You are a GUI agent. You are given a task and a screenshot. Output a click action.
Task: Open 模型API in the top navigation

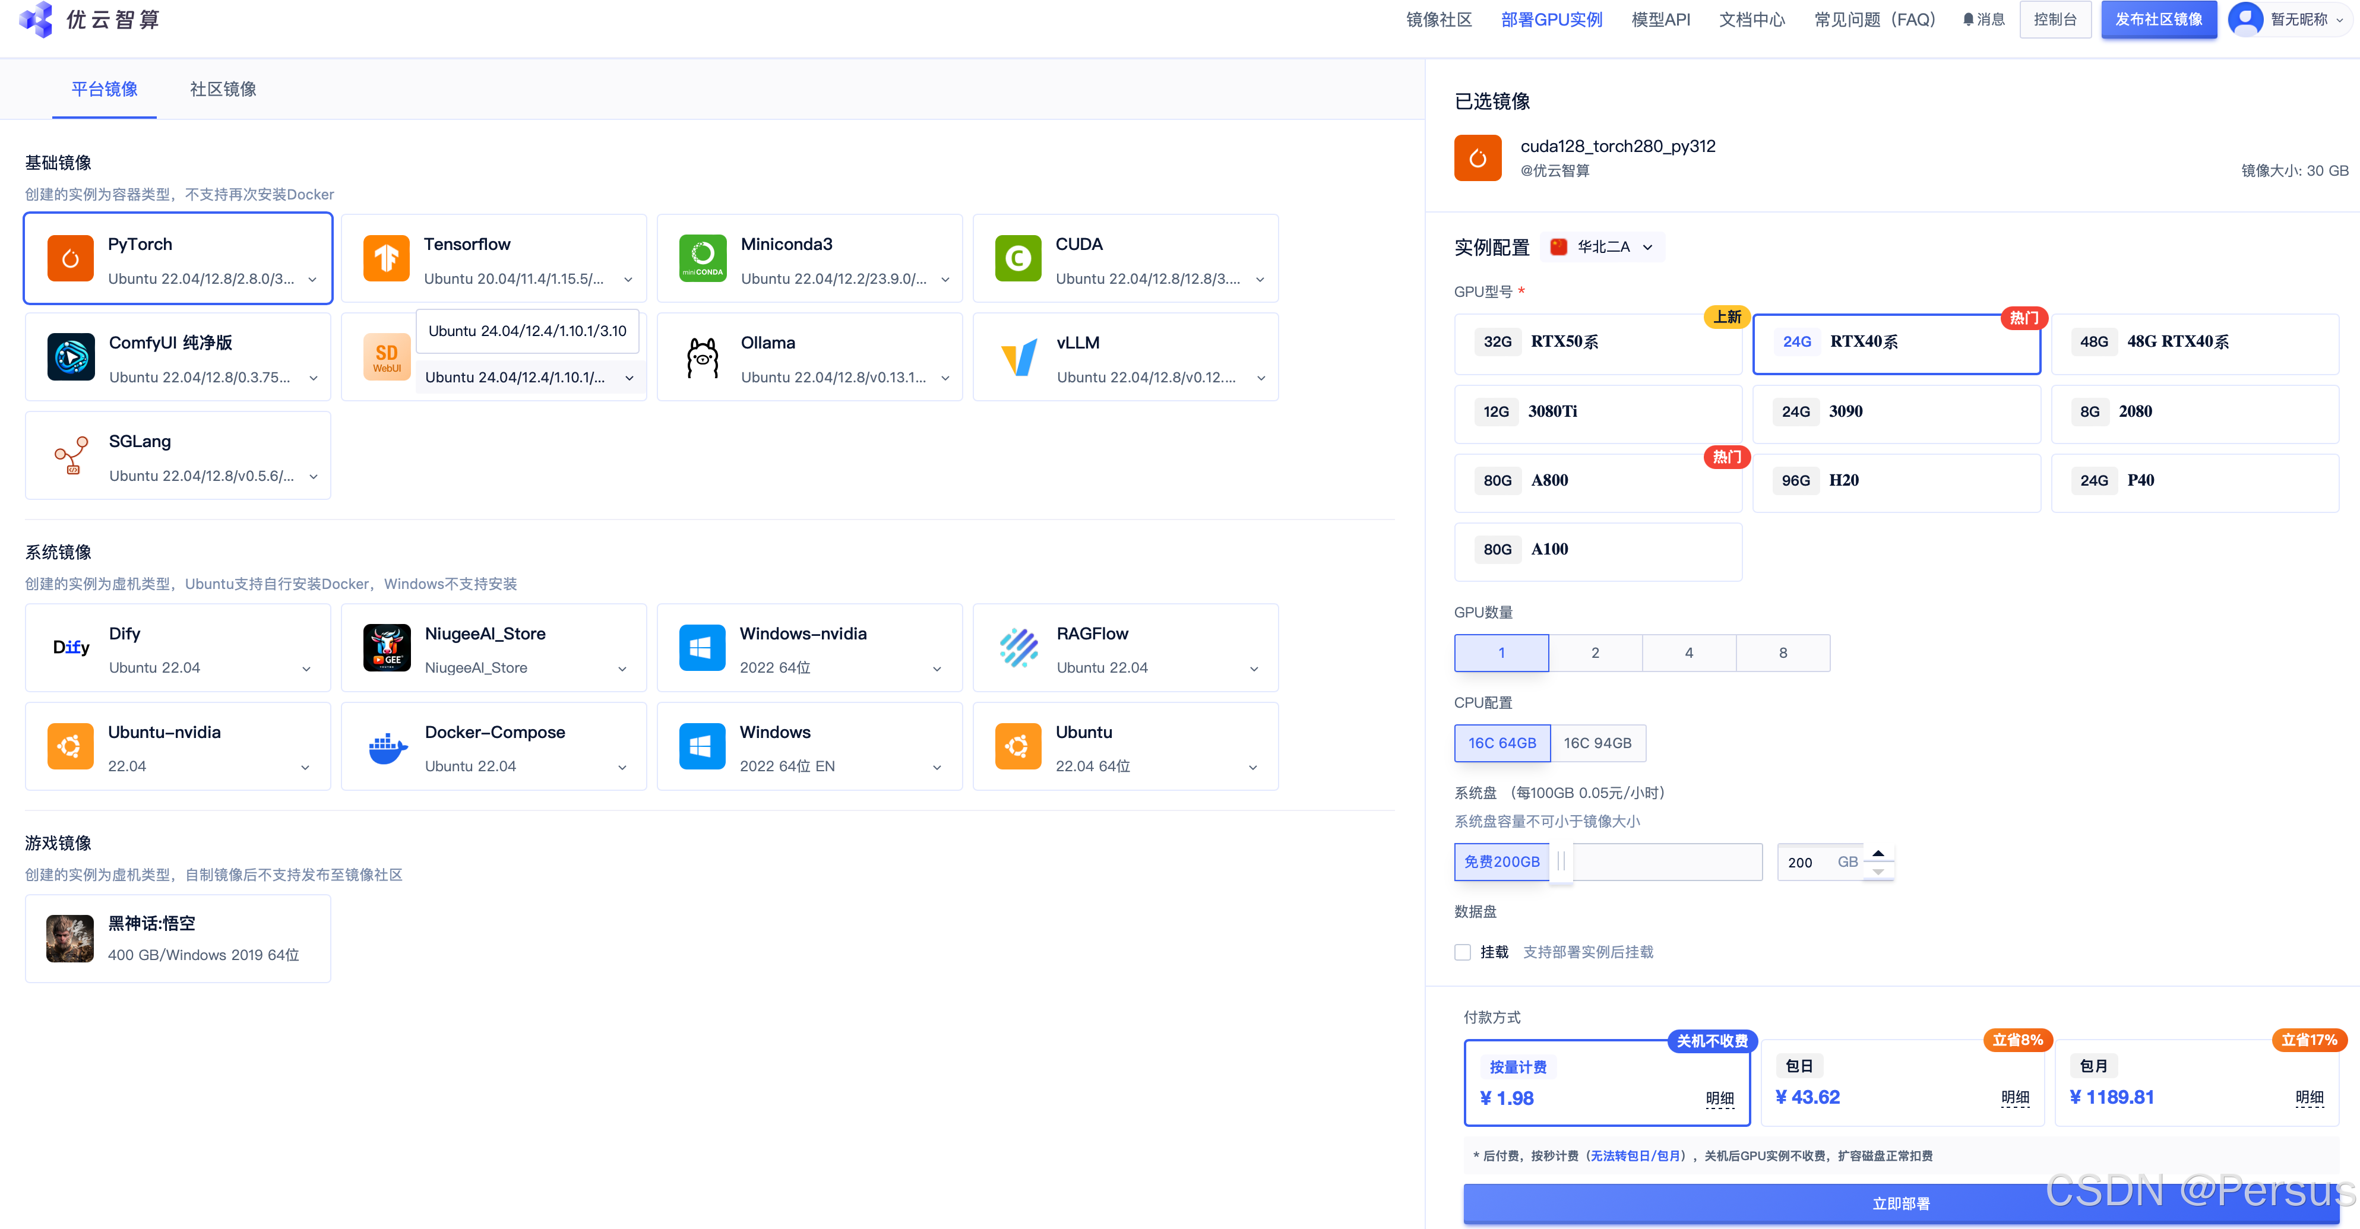1660,19
